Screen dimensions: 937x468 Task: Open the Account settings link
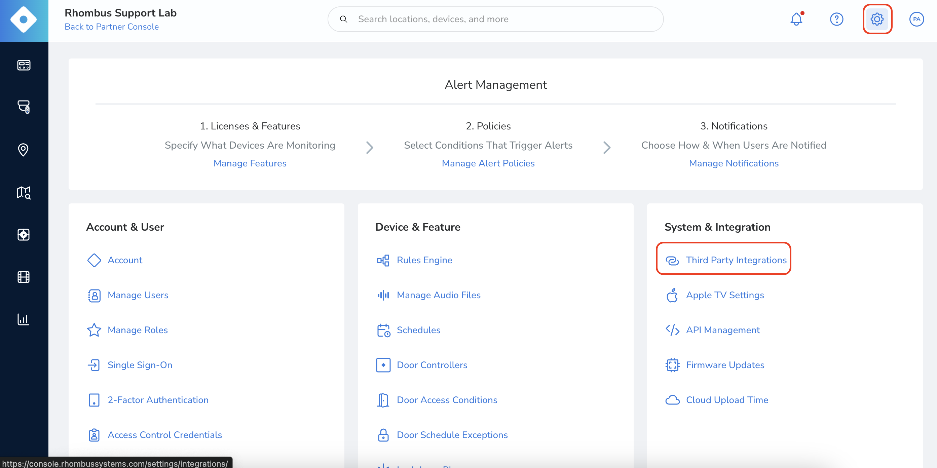pos(125,260)
